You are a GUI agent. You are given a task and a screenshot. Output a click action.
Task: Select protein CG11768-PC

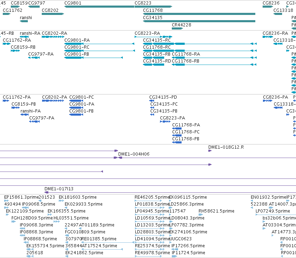click(x=186, y=132)
